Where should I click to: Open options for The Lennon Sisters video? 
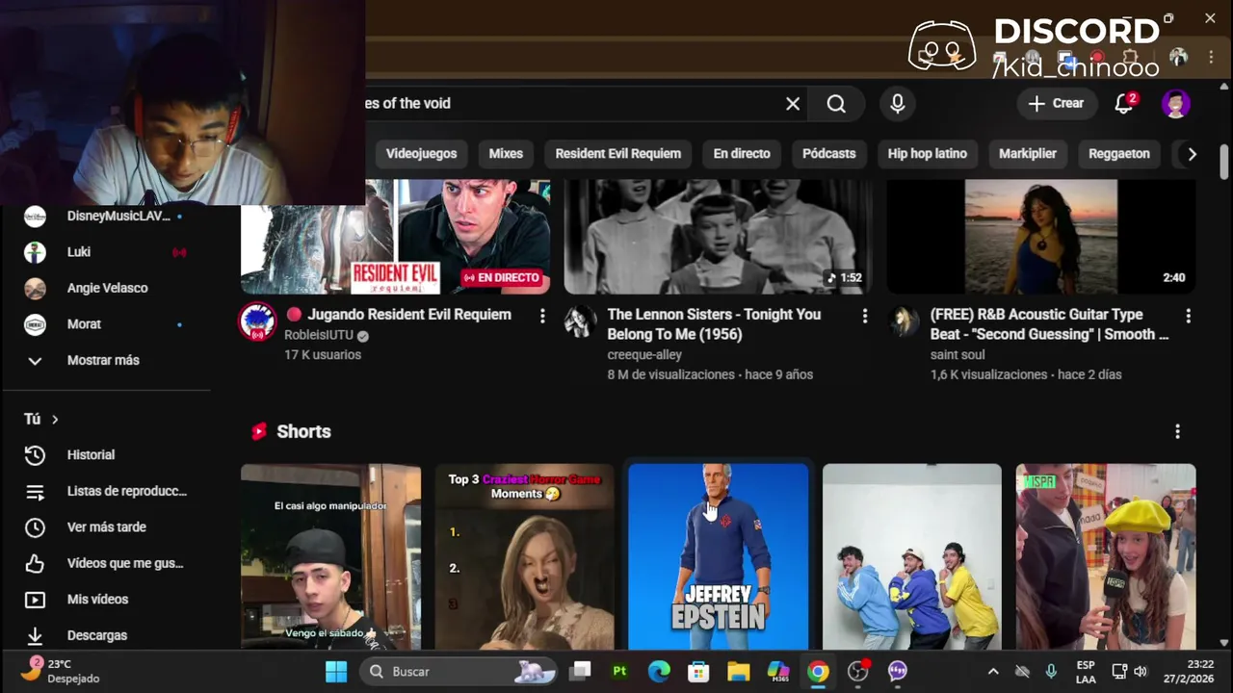tap(865, 316)
